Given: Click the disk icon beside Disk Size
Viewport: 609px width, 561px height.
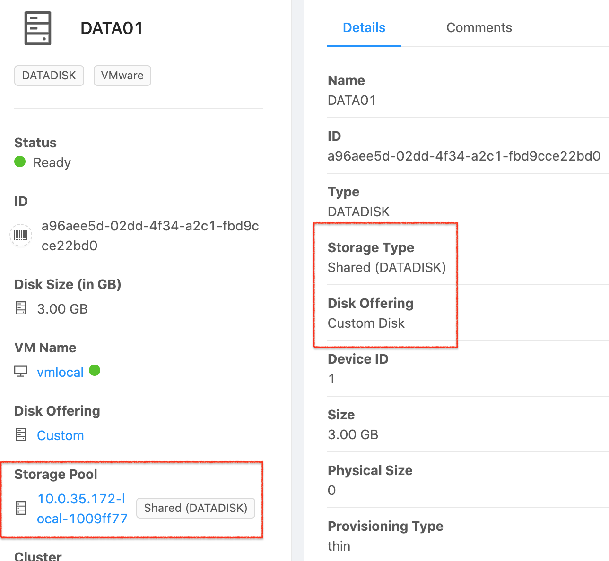Looking at the screenshot, I should click(x=20, y=308).
